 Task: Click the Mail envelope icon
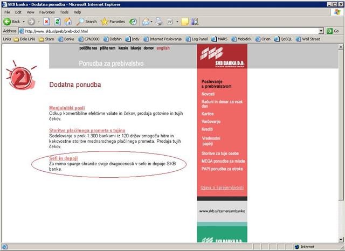(x=146, y=22)
